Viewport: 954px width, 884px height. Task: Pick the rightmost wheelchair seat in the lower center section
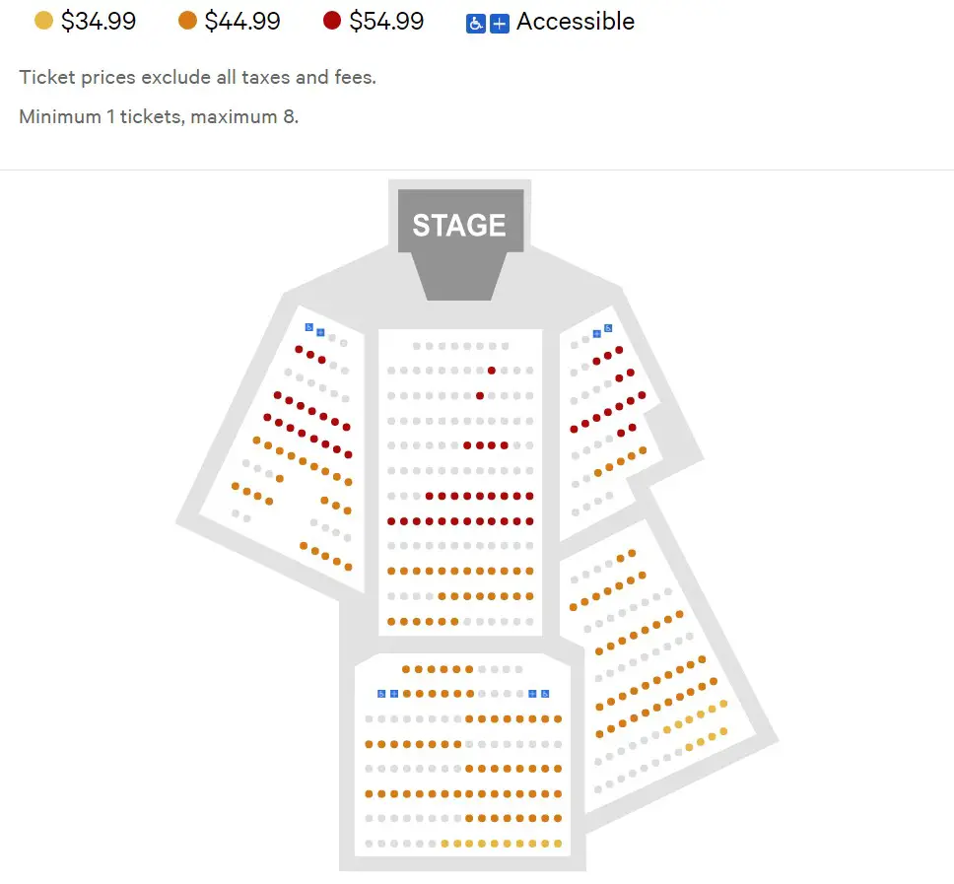pyautogui.click(x=545, y=694)
